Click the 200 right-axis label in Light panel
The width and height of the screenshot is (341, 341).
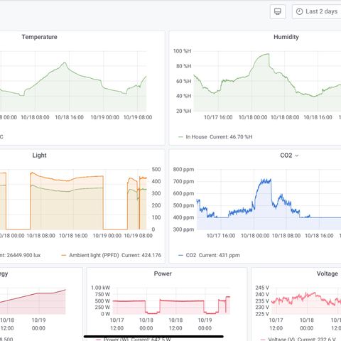pyautogui.click(x=156, y=205)
